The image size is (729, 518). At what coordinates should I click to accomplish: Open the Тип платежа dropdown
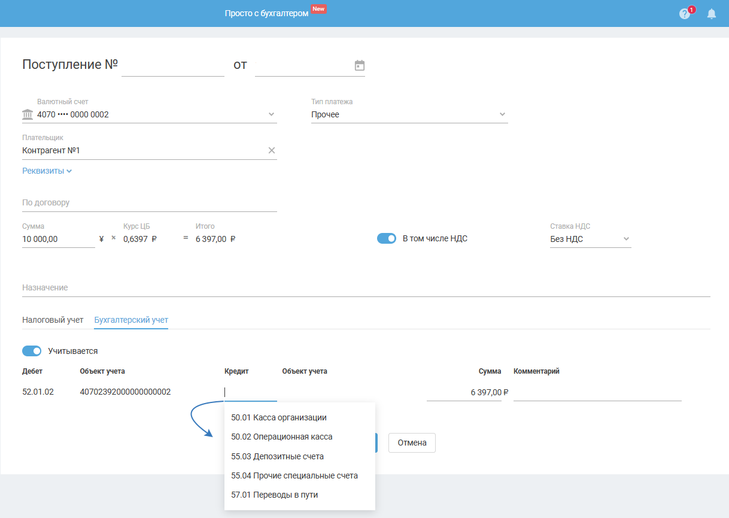tap(502, 114)
